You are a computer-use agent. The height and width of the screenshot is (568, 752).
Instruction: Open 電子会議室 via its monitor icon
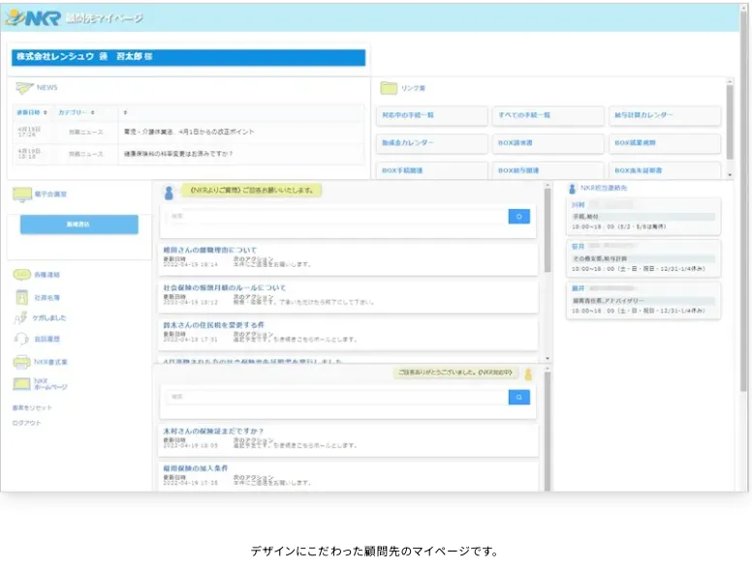[x=22, y=194]
